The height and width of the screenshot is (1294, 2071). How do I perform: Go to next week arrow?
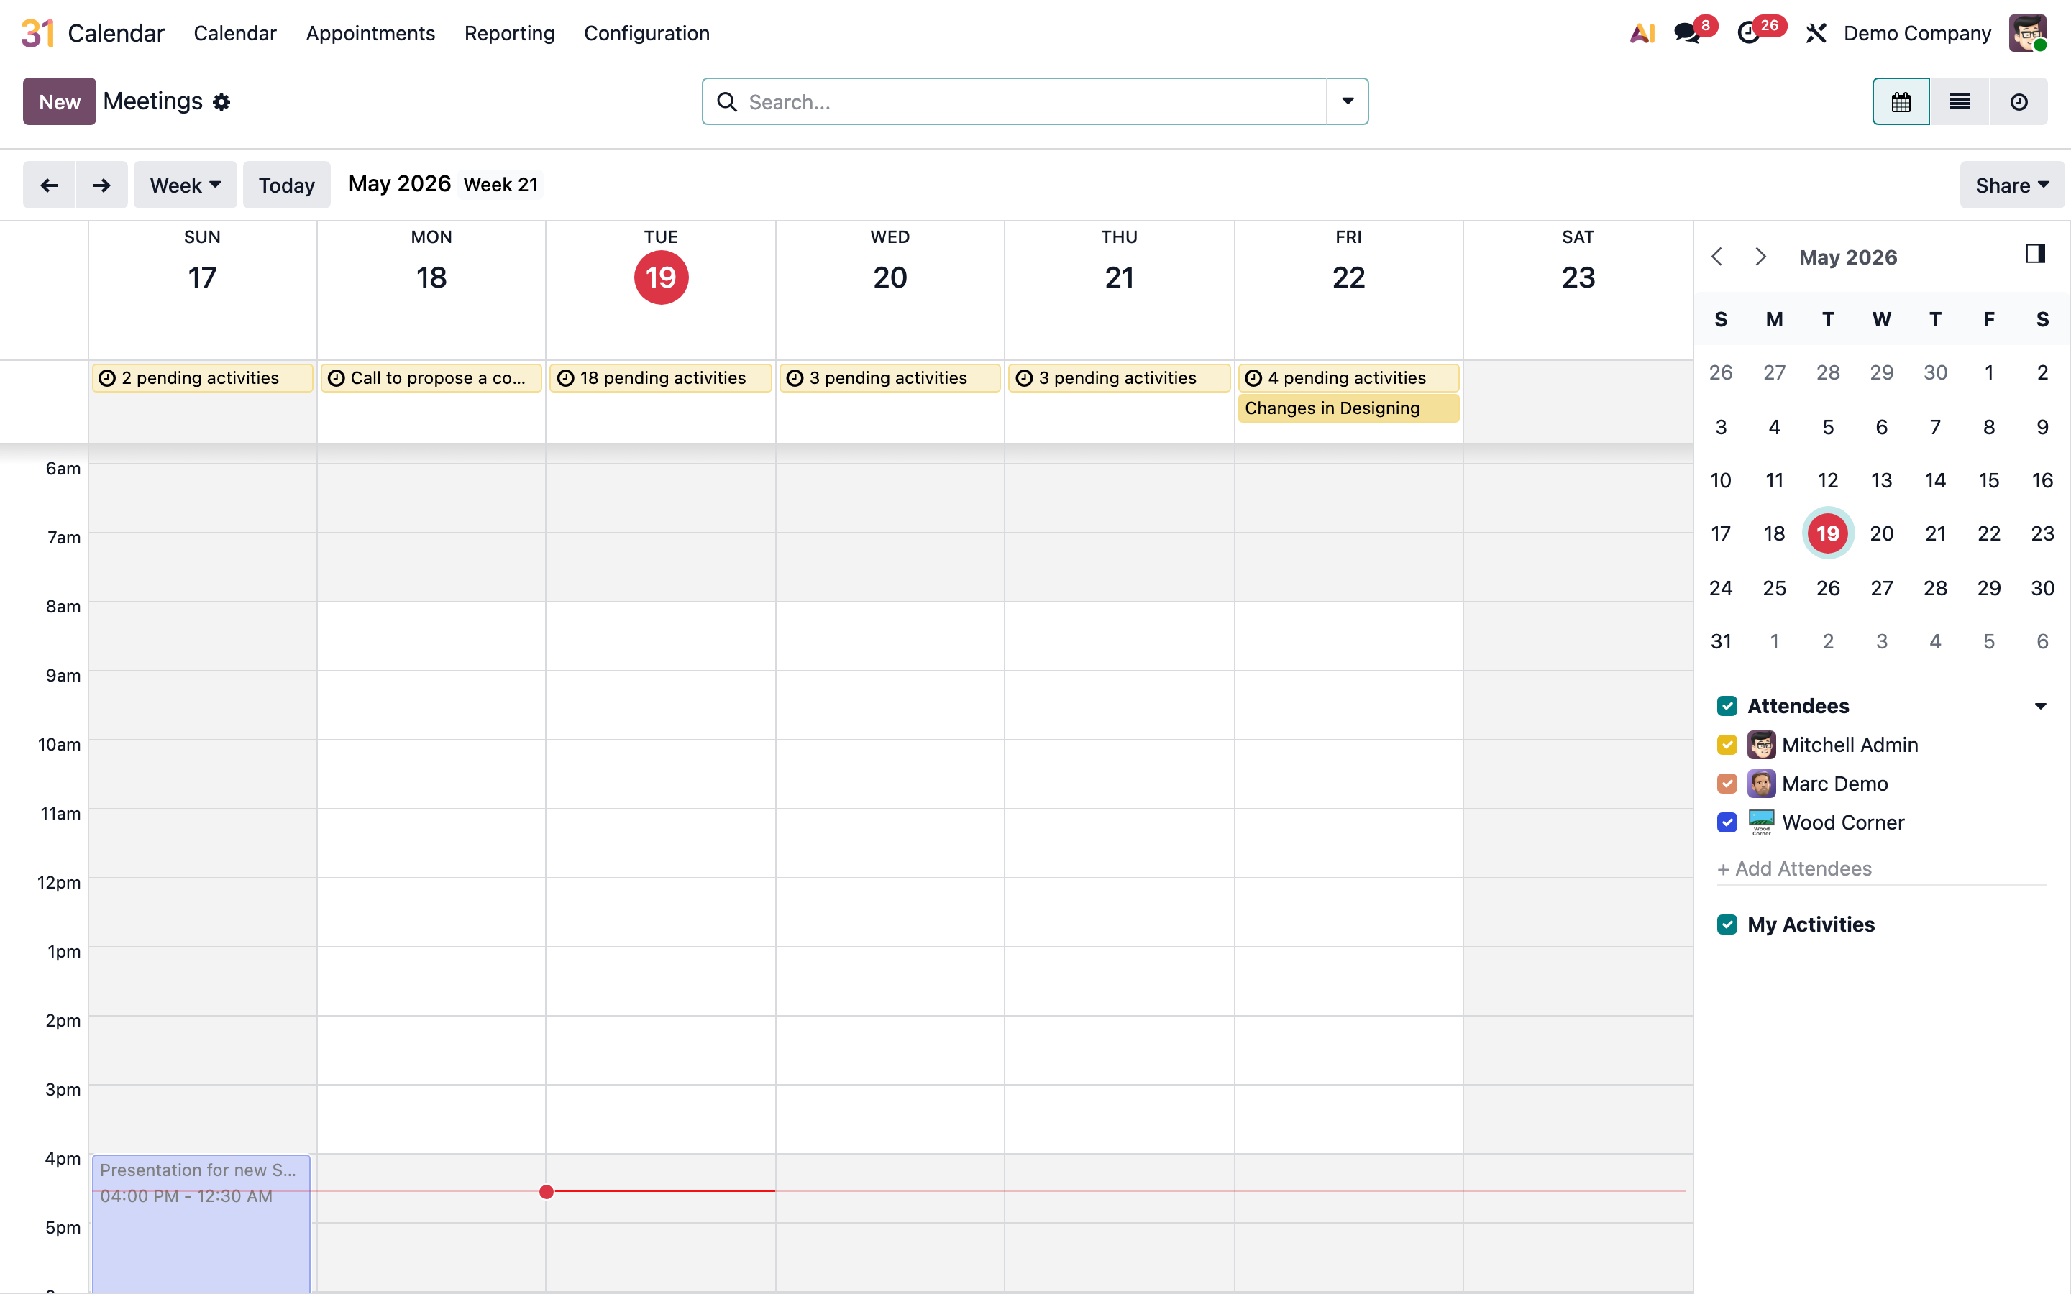coord(102,185)
